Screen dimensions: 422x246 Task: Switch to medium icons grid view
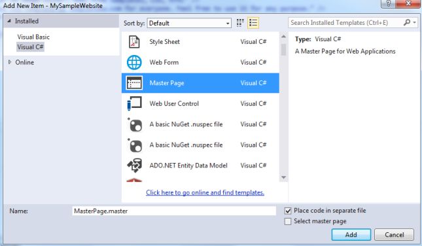240,23
